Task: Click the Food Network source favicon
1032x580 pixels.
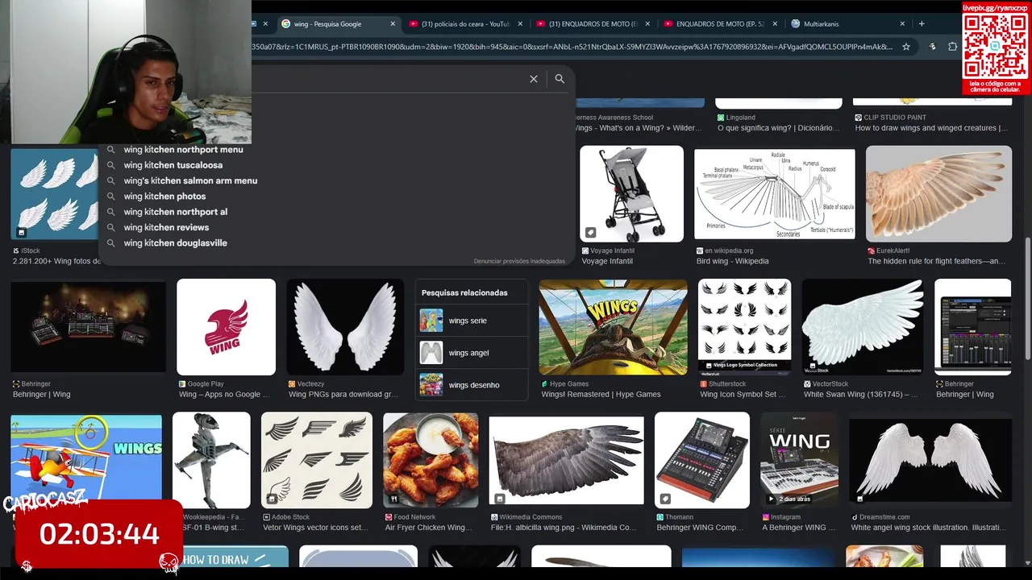Action: click(389, 517)
